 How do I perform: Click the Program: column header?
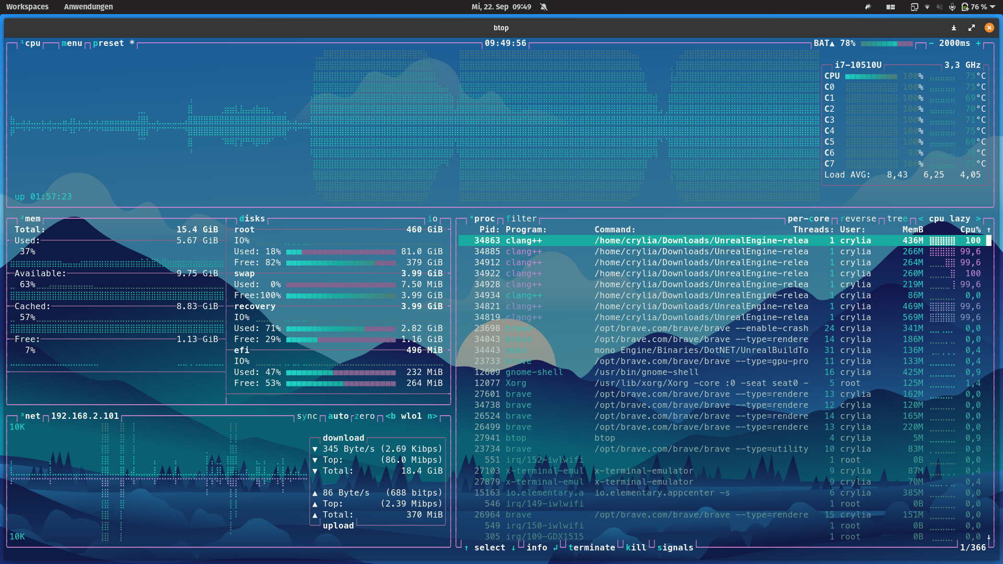pos(527,230)
